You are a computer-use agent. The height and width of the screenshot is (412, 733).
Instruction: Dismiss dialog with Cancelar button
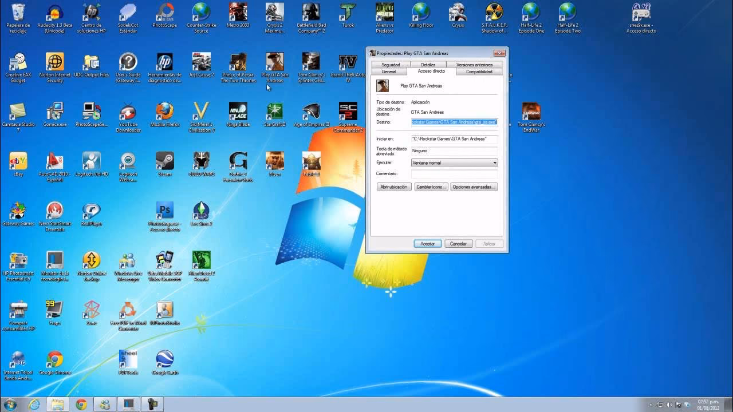458,244
